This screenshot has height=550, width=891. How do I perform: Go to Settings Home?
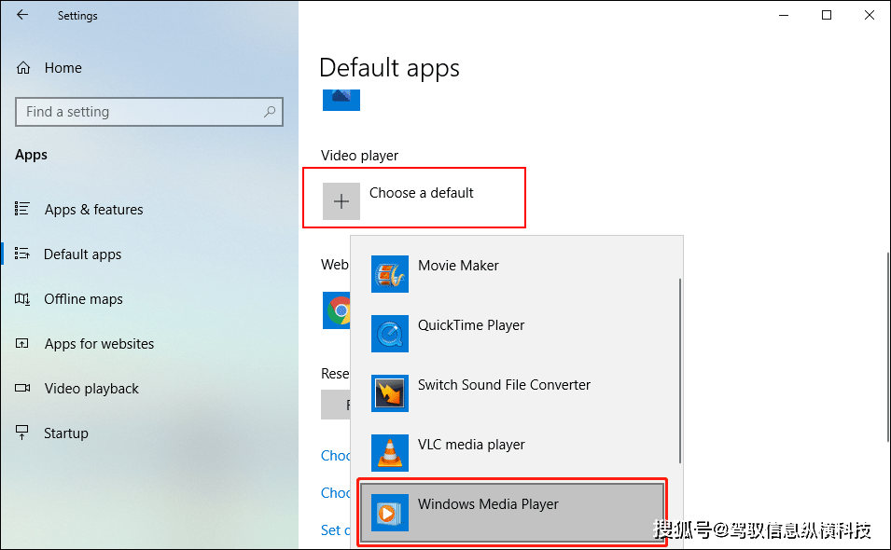63,68
